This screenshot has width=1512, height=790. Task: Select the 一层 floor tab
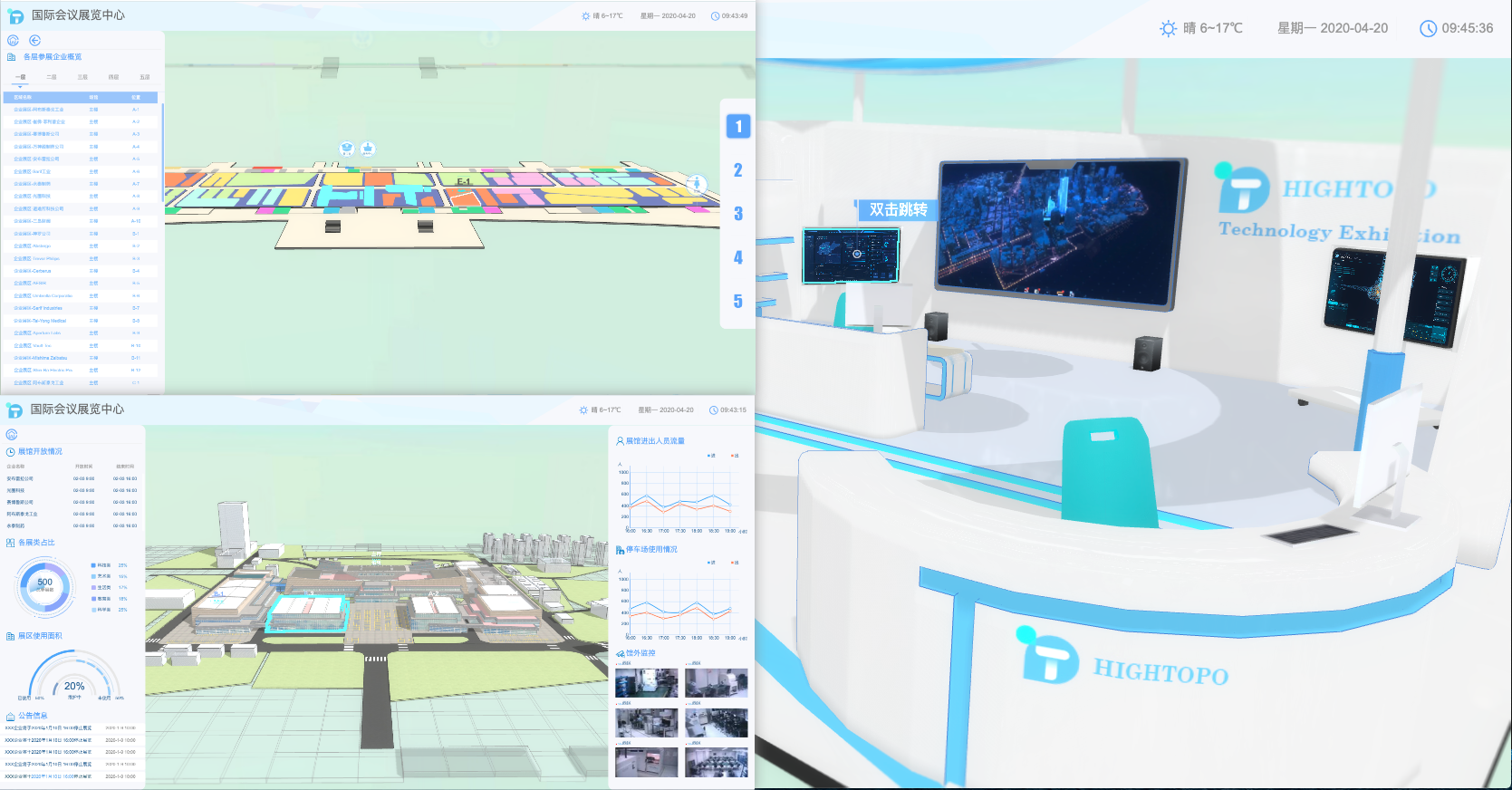(x=21, y=78)
